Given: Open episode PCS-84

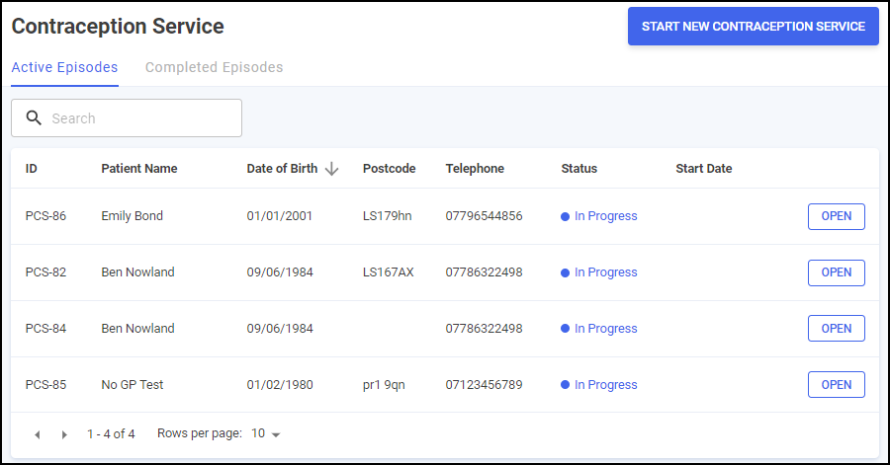Looking at the screenshot, I should 836,329.
